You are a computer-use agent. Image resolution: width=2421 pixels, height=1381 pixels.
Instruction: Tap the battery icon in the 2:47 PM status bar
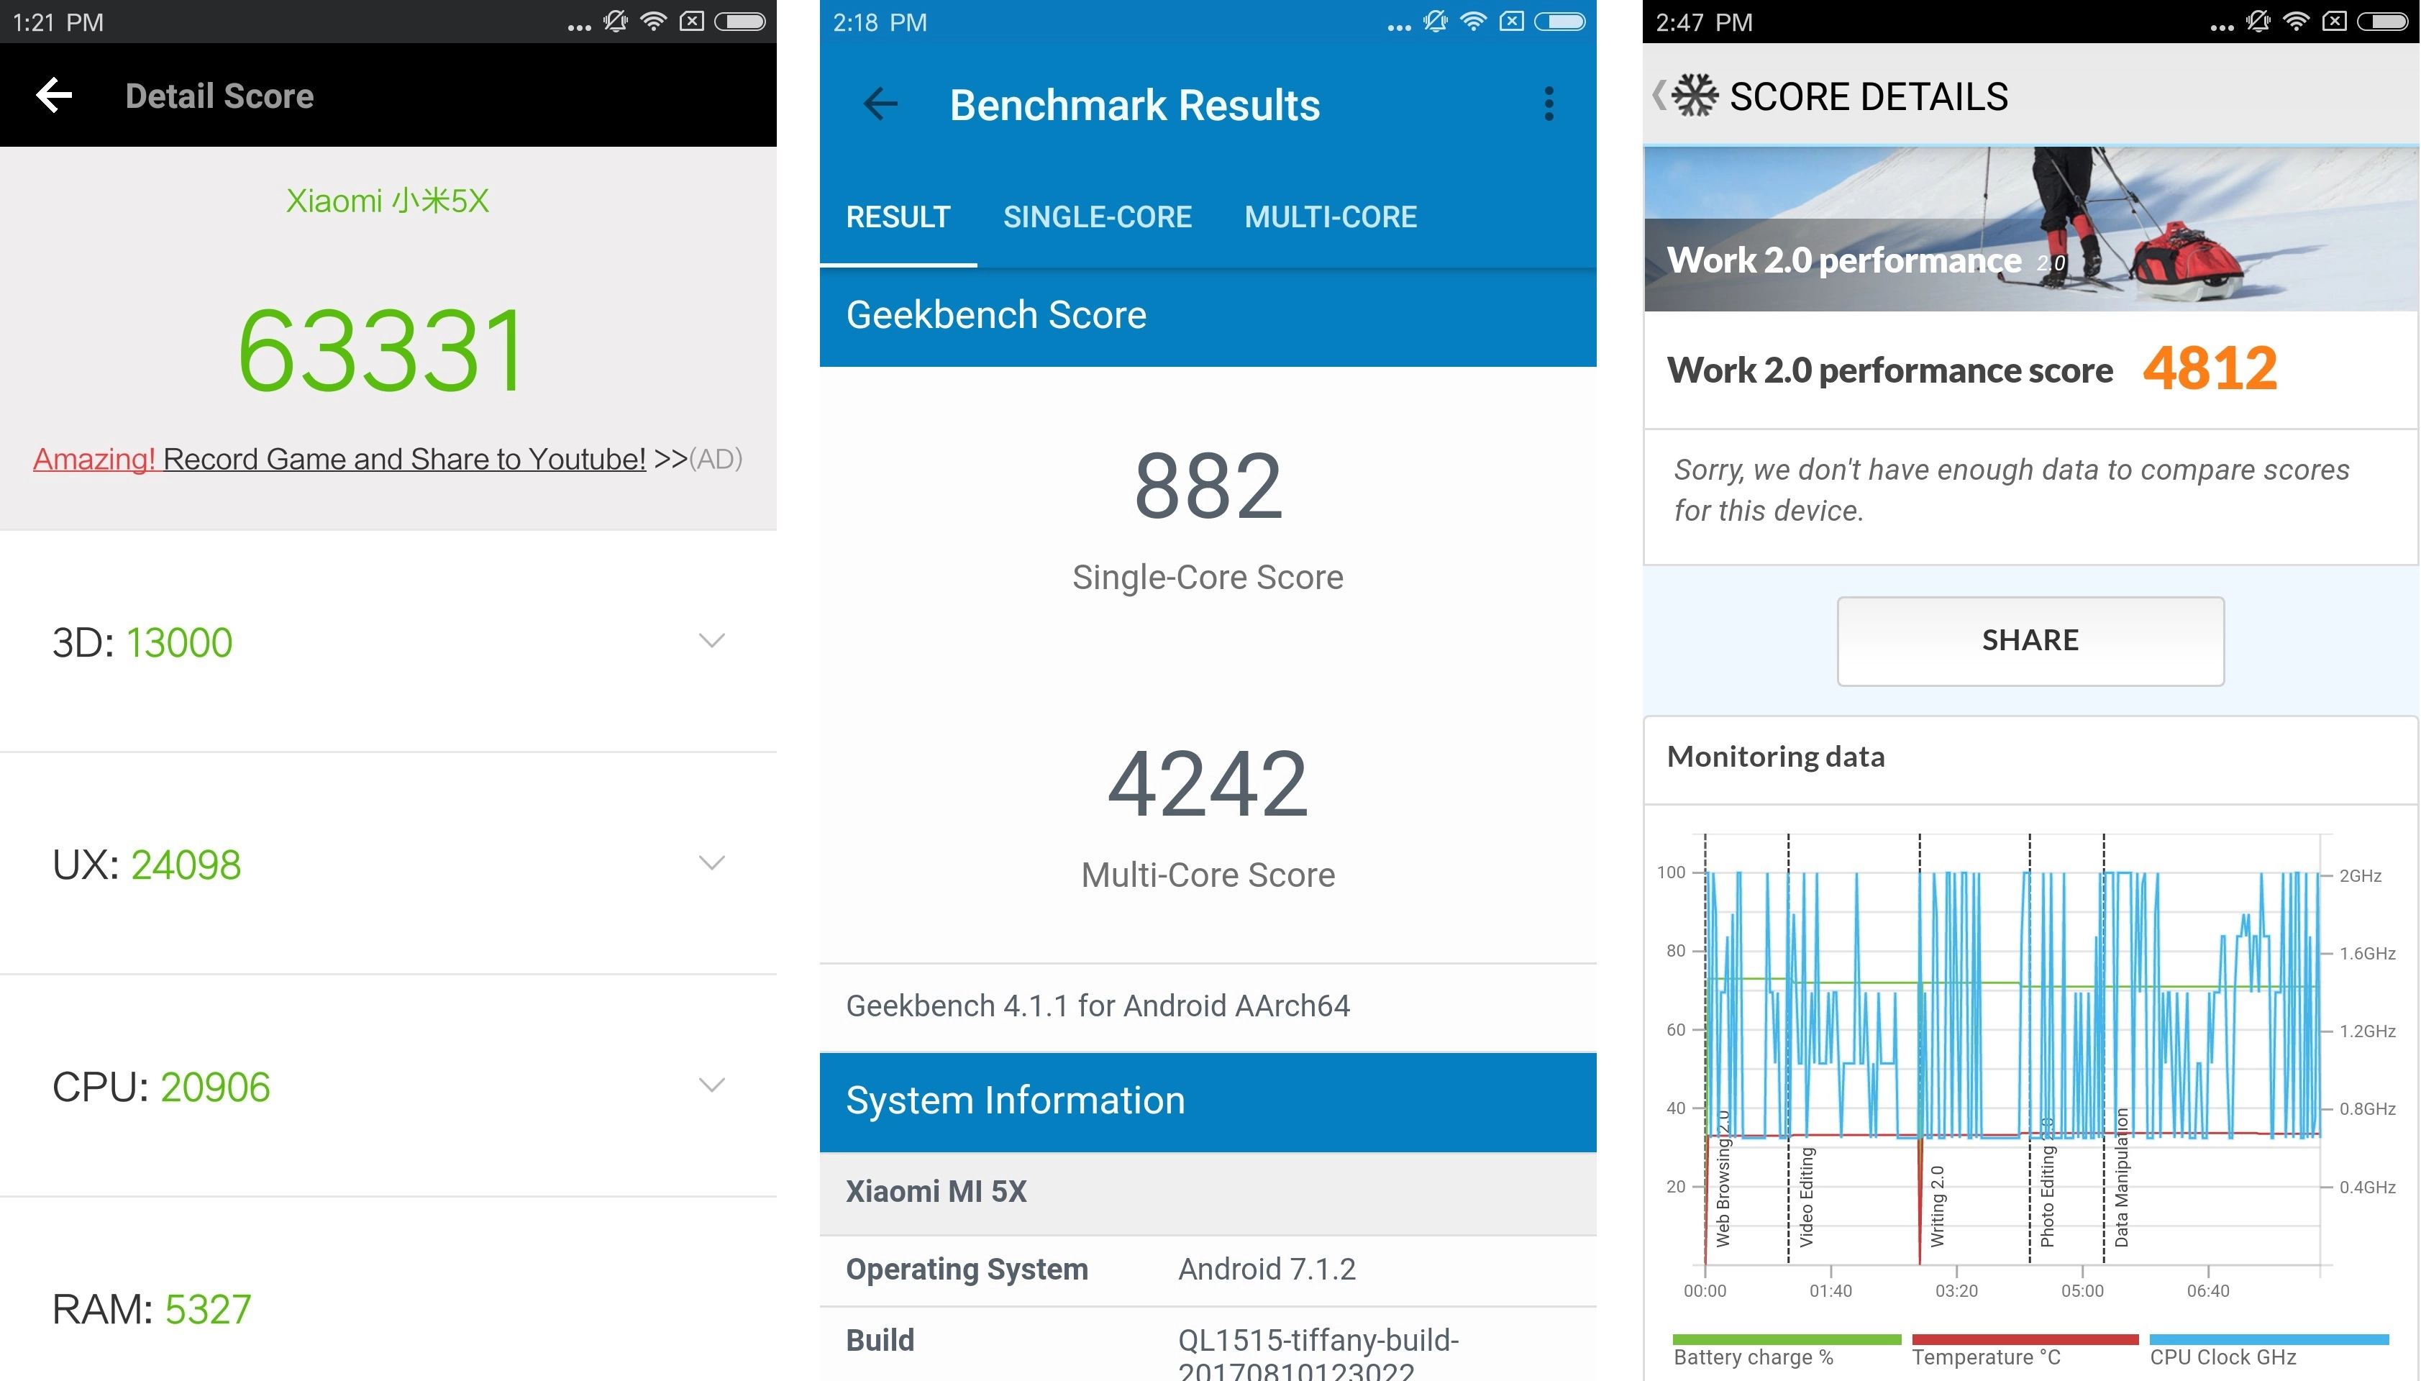2382,21
